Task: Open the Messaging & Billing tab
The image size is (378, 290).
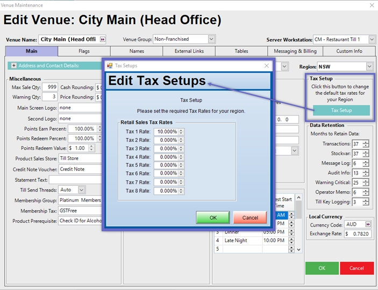Action: coord(296,52)
